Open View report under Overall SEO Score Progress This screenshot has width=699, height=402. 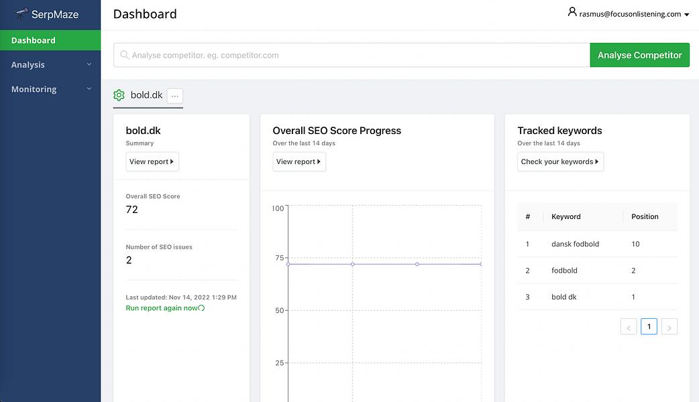(x=299, y=161)
